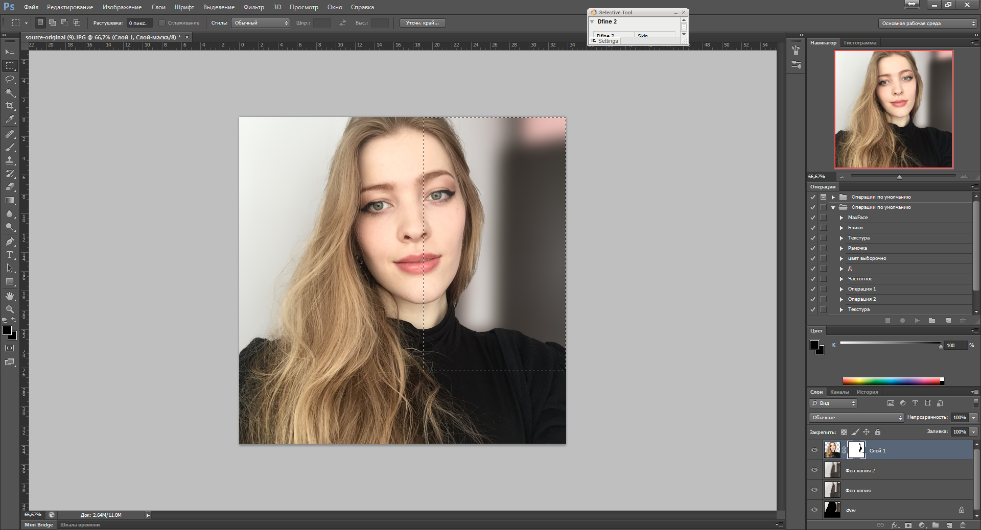Switch to the История tab

tap(868, 392)
